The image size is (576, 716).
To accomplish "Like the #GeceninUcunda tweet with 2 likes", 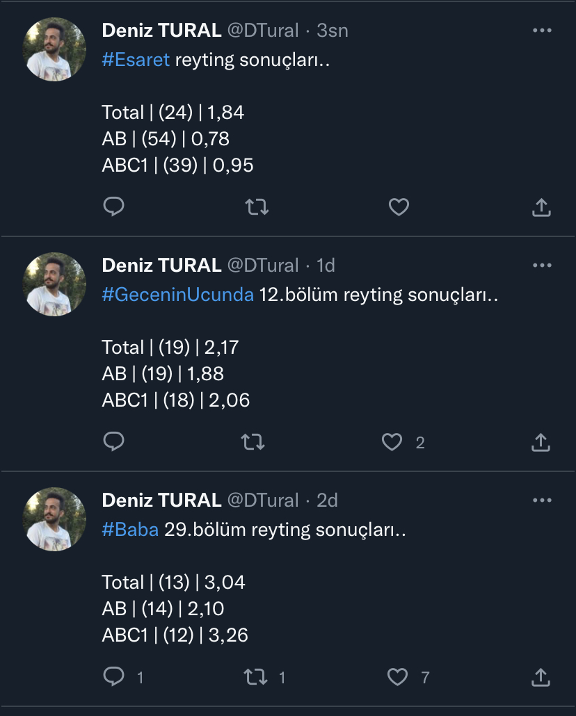I will [x=393, y=441].
